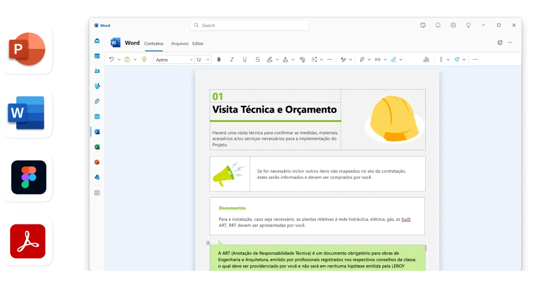Apply the text highlight color
Image resolution: width=537 pixels, height=290 pixels.
tap(270, 59)
